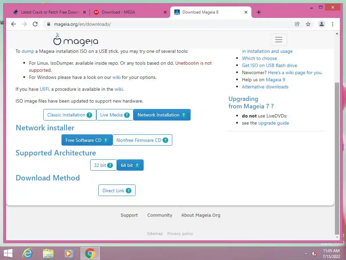This screenshot has width=346, height=260.
Task: Open About Mageia.Org footer link
Action: [201, 215]
